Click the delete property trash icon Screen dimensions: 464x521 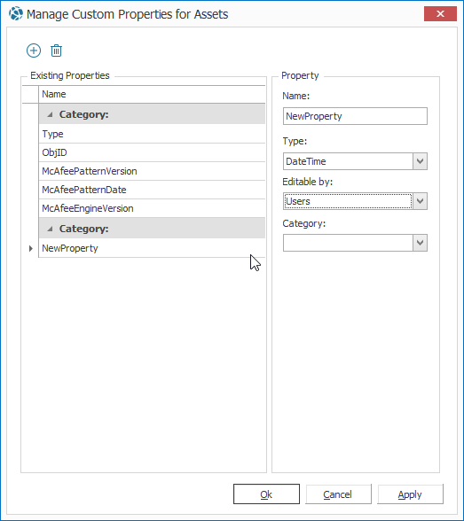tap(56, 51)
